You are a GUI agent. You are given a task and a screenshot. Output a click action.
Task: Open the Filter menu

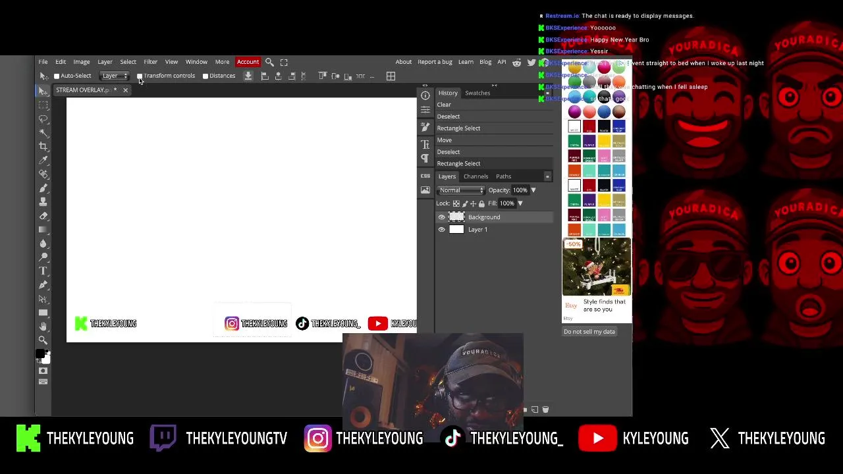(150, 62)
